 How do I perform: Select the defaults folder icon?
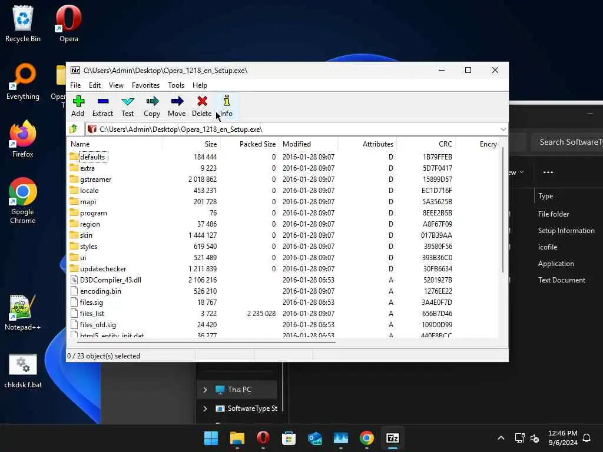point(74,157)
